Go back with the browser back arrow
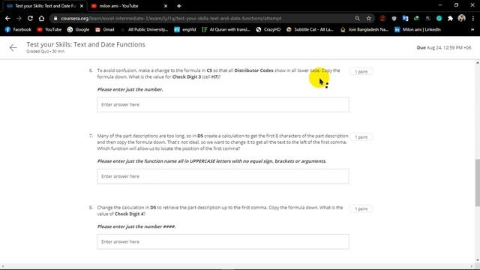 click(x=7, y=18)
